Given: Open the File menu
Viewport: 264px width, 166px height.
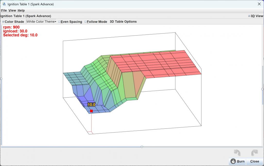Looking at the screenshot, I should coord(4,11).
